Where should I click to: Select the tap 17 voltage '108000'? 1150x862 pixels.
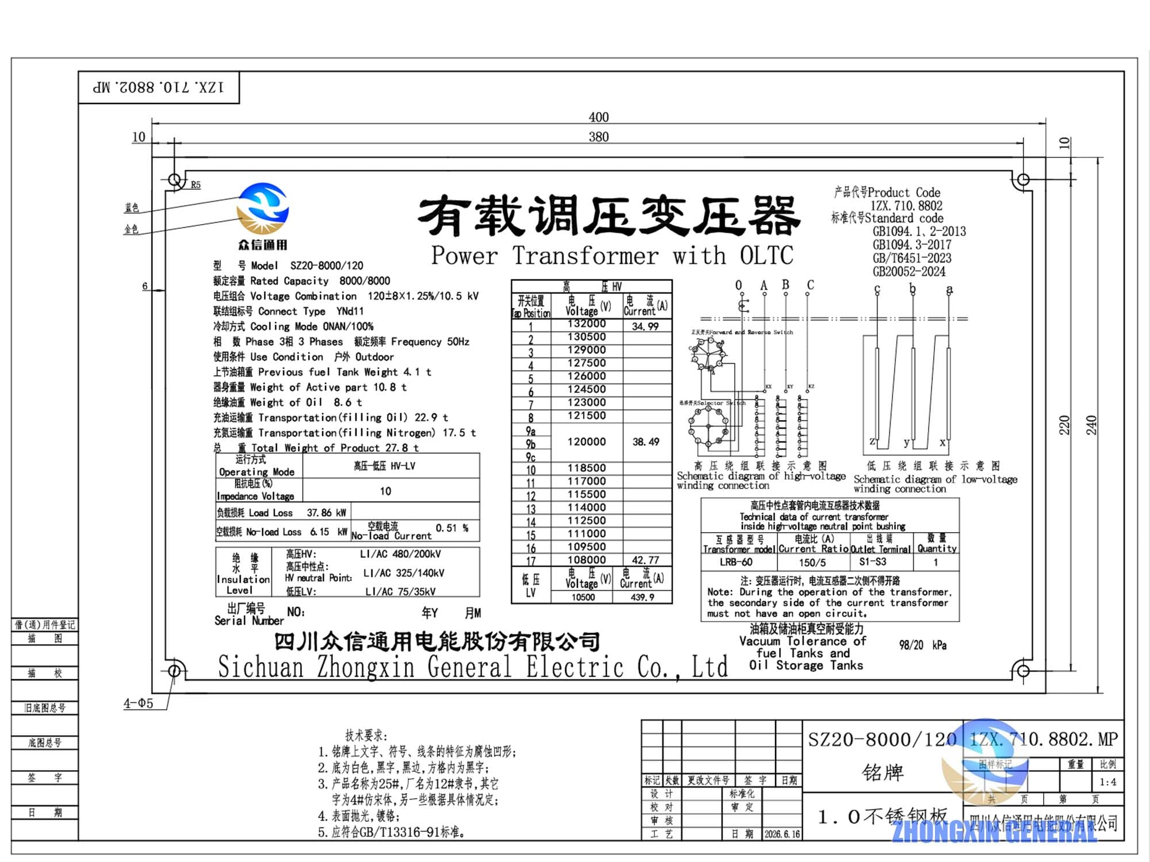click(586, 560)
